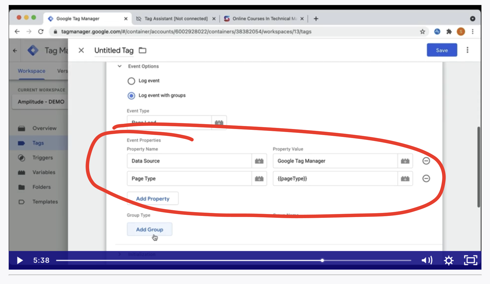Click the Page Type property name field
The width and height of the screenshot is (490, 284).
coord(189,178)
